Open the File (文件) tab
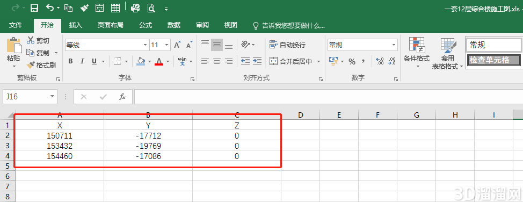 coord(16,25)
